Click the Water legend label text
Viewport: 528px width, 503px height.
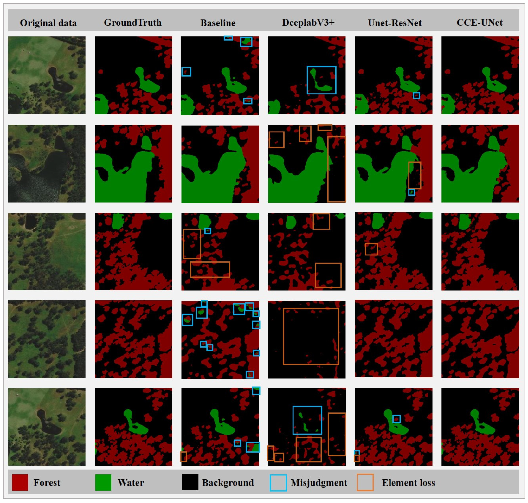(131, 482)
